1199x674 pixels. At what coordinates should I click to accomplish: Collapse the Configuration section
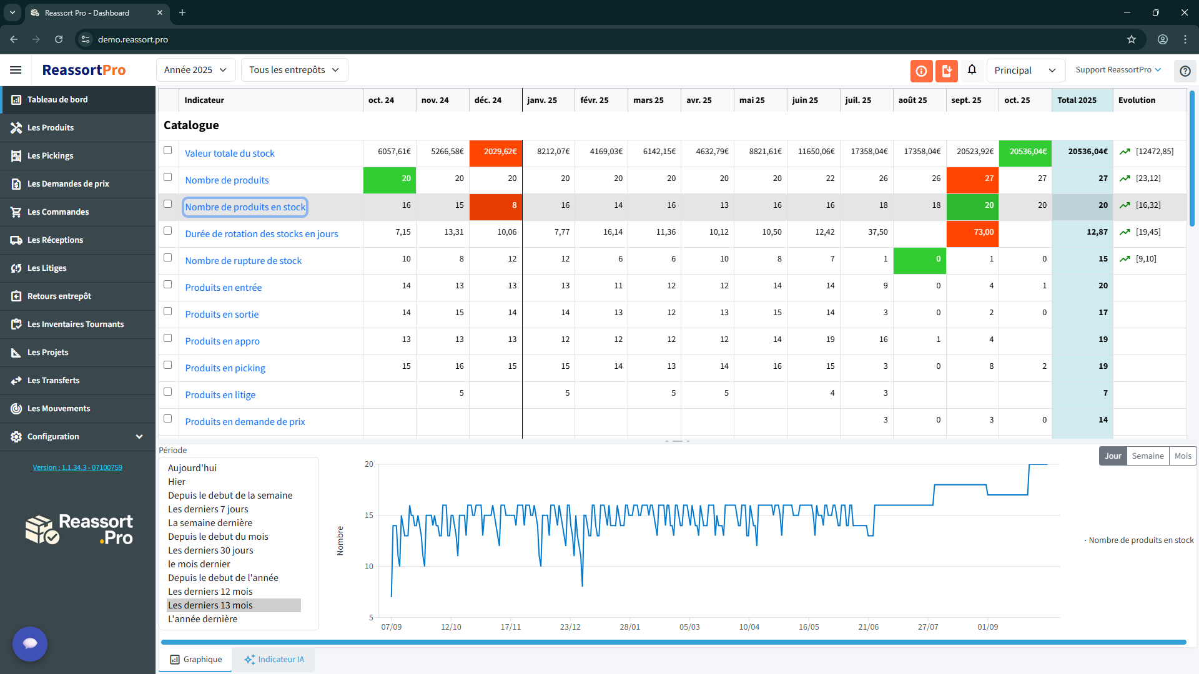pyautogui.click(x=139, y=436)
